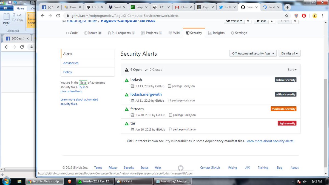The width and height of the screenshot is (329, 185).
Task: Open the file explorer taskbar icon
Action: point(19,181)
